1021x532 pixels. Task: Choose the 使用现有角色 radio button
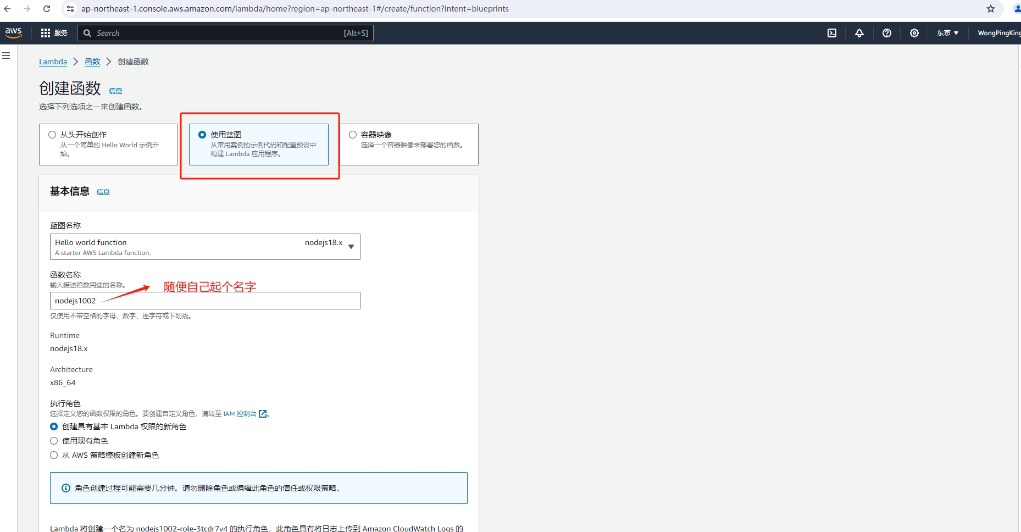(54, 441)
